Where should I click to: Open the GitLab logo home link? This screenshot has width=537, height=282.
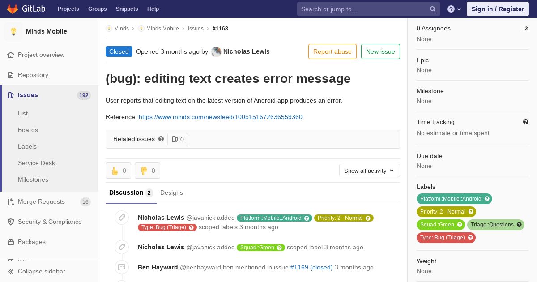26,9
